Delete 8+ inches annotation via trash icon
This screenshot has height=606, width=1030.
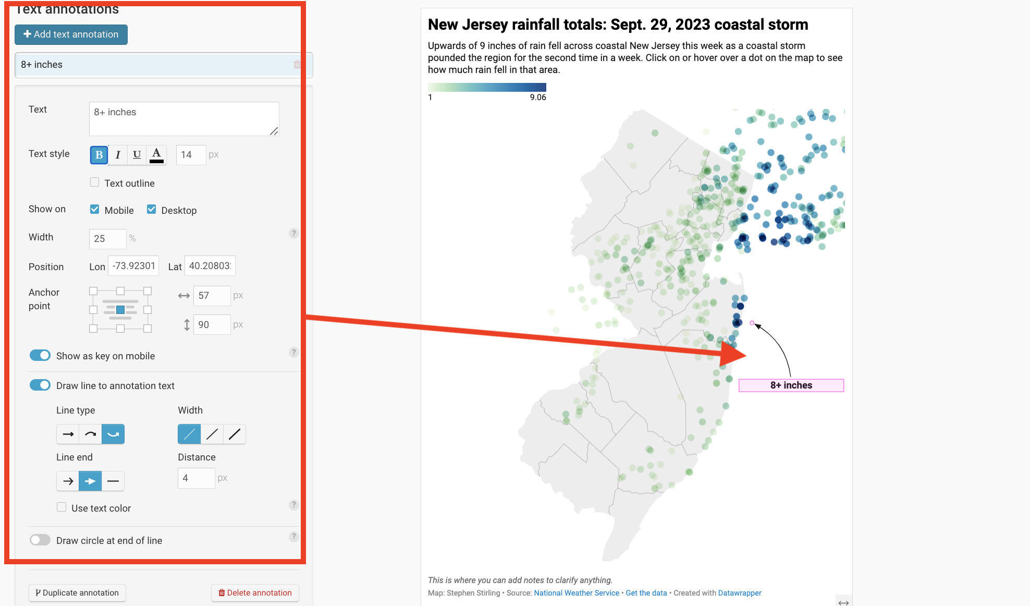coord(297,65)
